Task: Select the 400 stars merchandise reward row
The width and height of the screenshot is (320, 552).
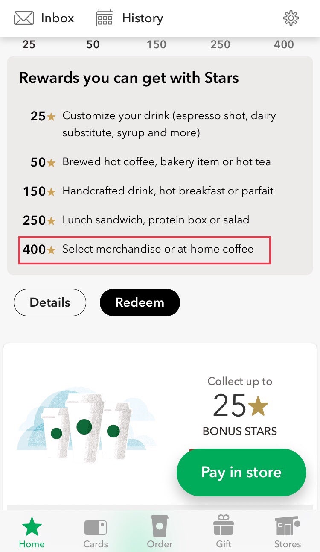Action: click(145, 249)
